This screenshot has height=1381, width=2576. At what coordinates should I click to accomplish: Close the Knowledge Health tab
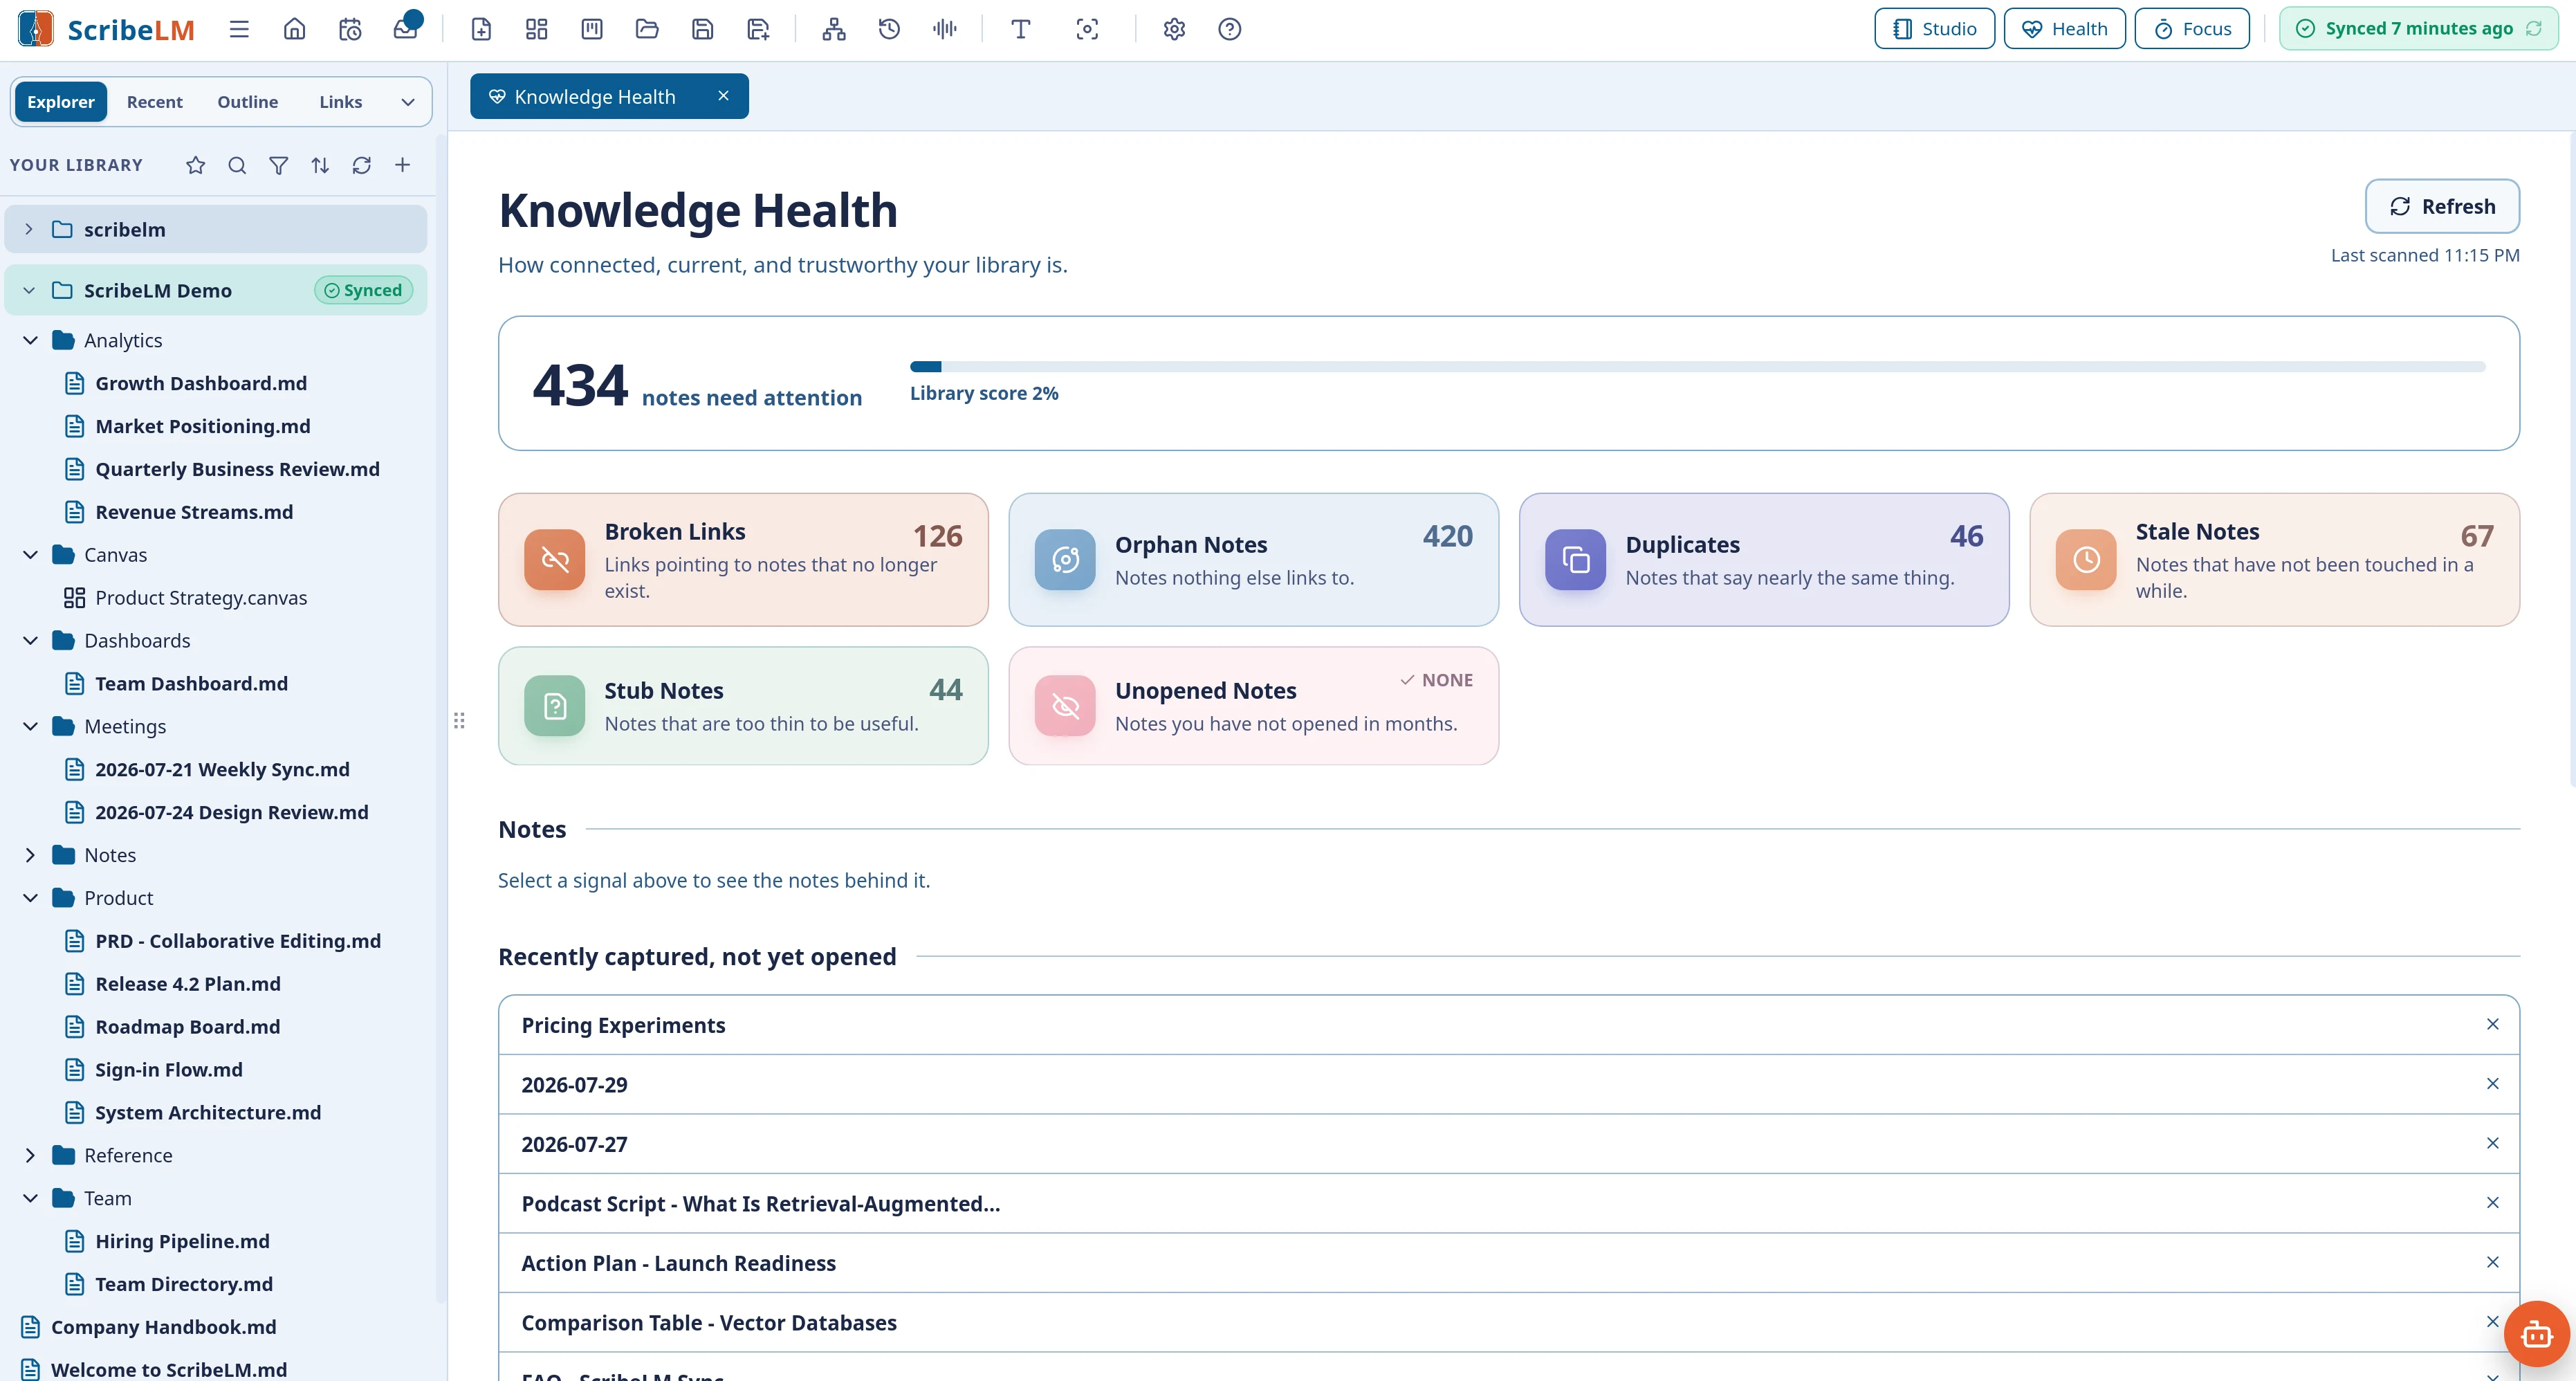click(724, 96)
